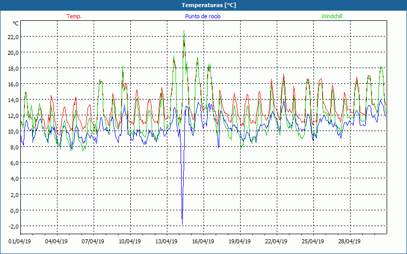The width and height of the screenshot is (407, 254).
Task: Click the °C unit label on y-axis
Action: 16,23
